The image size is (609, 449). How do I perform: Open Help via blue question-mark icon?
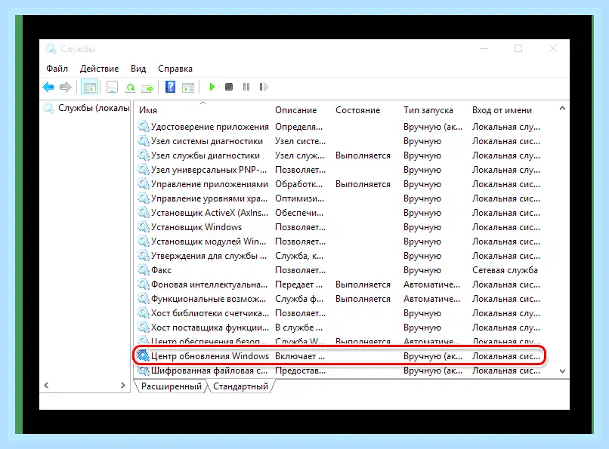170,87
